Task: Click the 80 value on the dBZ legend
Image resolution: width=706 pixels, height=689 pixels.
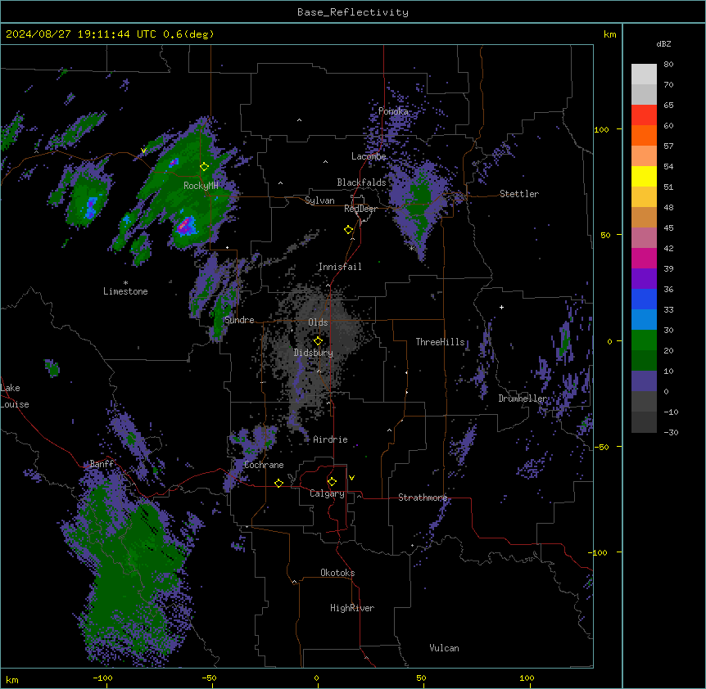Action: (668, 65)
